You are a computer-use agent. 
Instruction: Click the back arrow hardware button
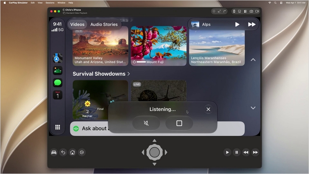coord(63,152)
